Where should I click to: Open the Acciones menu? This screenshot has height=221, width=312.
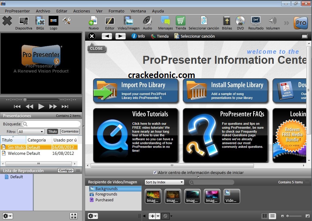[81, 11]
